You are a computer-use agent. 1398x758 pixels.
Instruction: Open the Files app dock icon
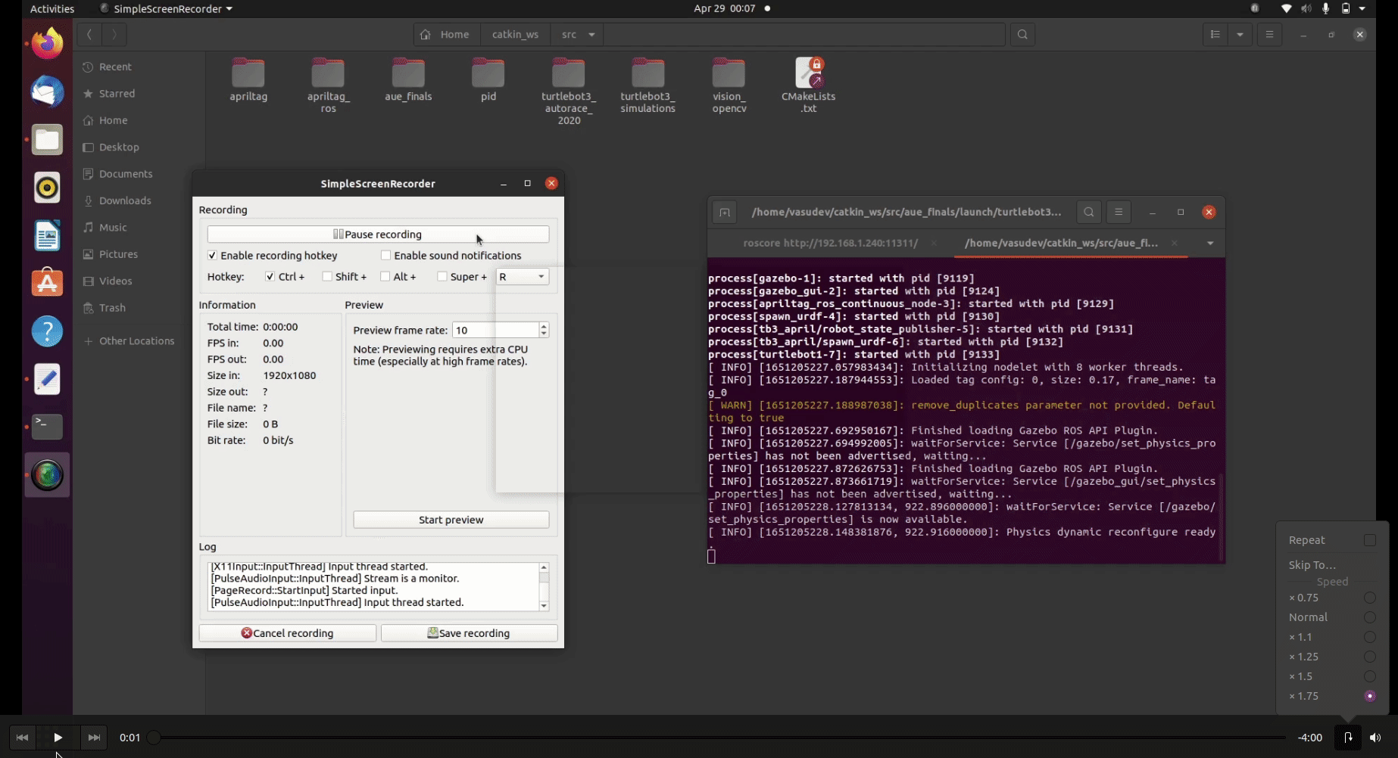47,140
